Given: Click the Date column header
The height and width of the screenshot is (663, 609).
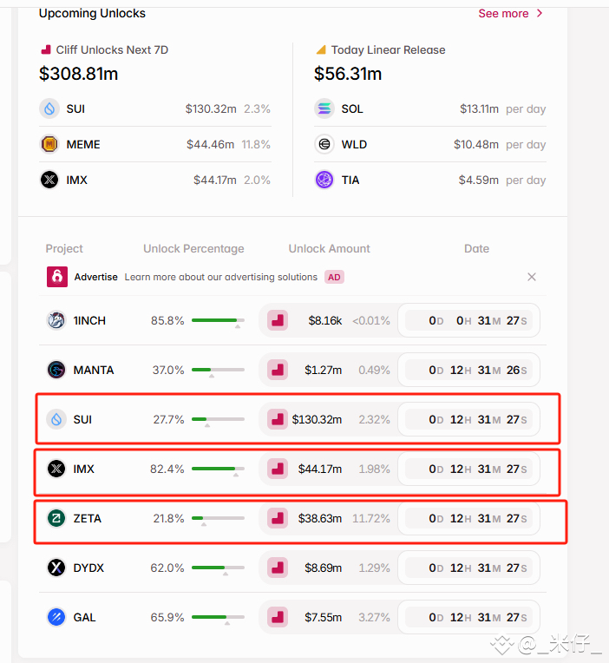Looking at the screenshot, I should click(477, 248).
